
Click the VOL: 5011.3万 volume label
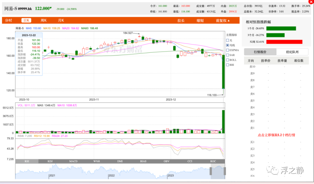click(x=26, y=105)
